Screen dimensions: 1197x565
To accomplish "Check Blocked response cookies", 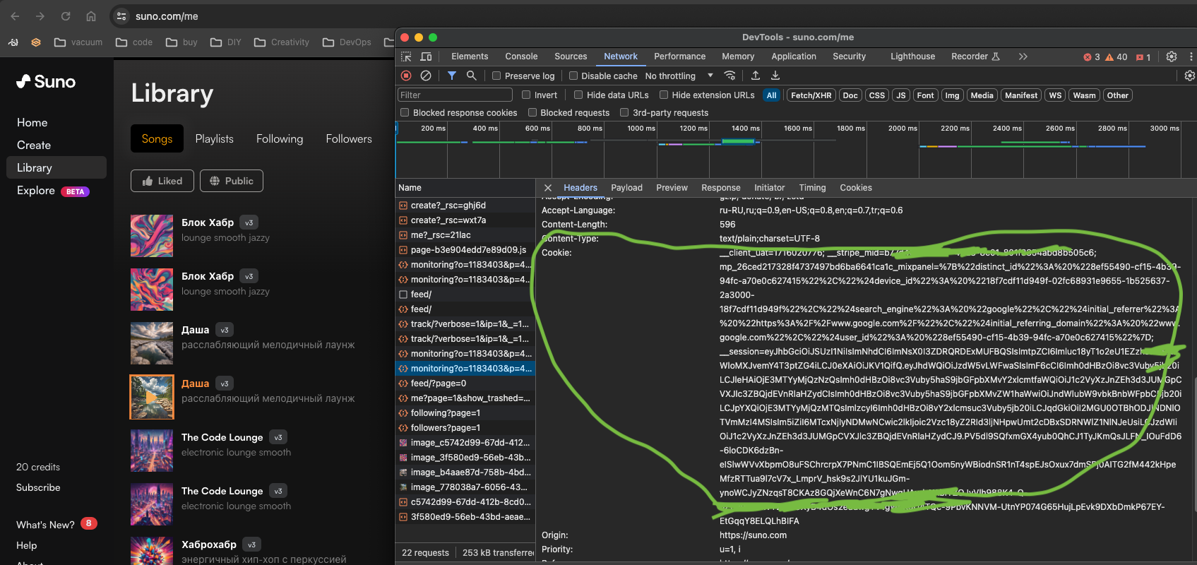I will (405, 112).
